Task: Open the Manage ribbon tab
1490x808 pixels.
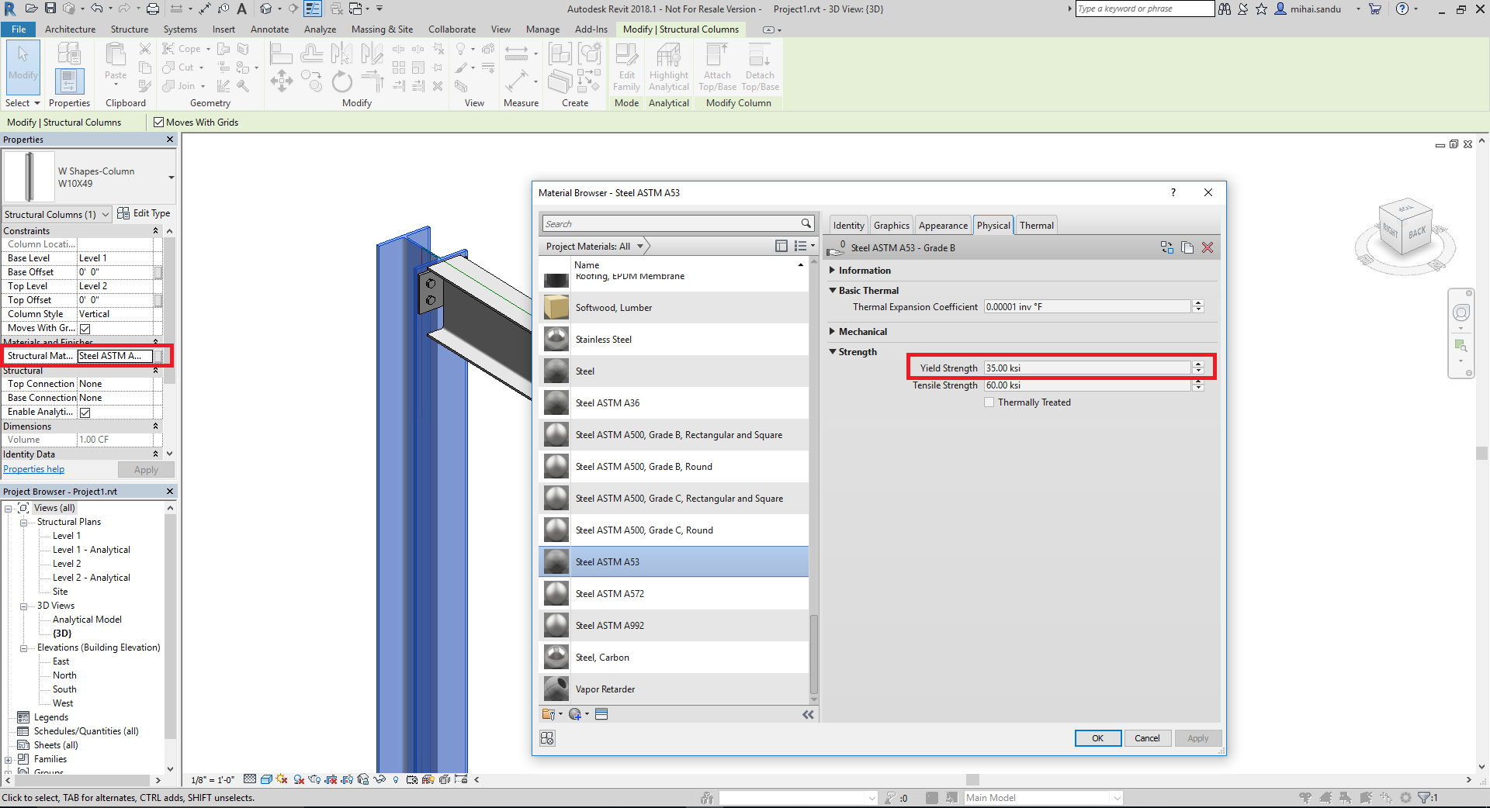Action: [542, 29]
